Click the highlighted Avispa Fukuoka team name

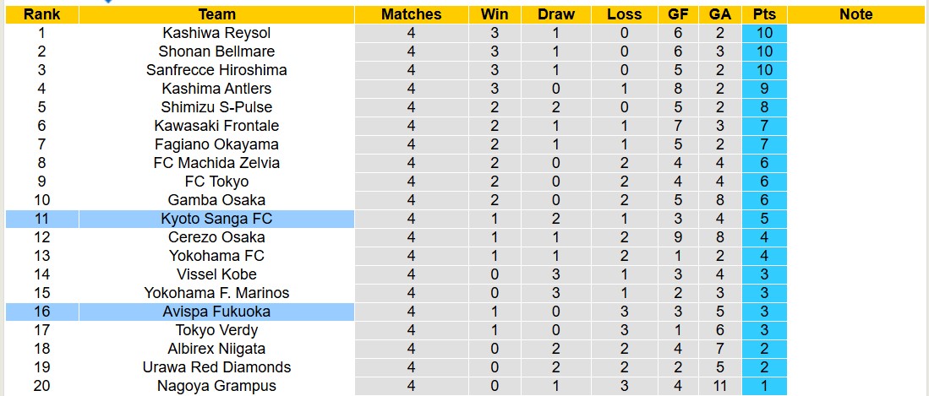(x=216, y=312)
